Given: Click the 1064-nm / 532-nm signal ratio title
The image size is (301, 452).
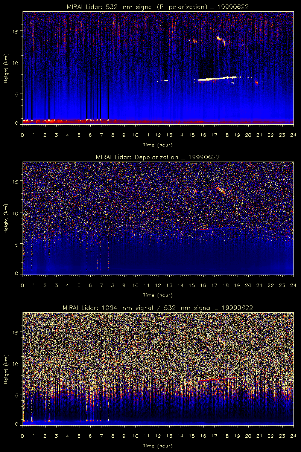Looking at the screenshot, I should [x=158, y=308].
